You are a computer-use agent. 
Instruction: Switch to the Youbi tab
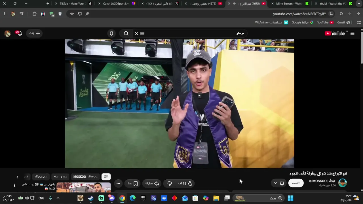click(333, 4)
